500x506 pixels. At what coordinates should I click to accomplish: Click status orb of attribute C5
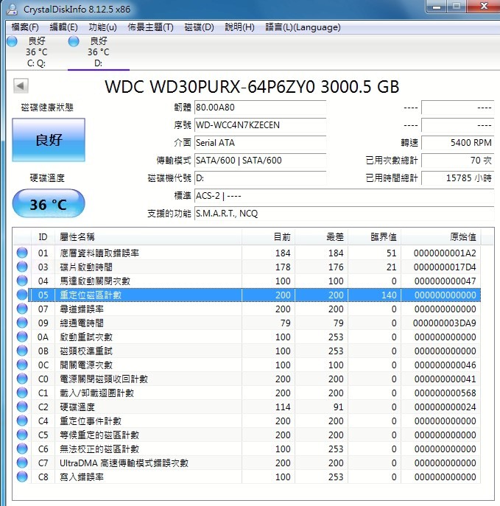(x=22, y=435)
